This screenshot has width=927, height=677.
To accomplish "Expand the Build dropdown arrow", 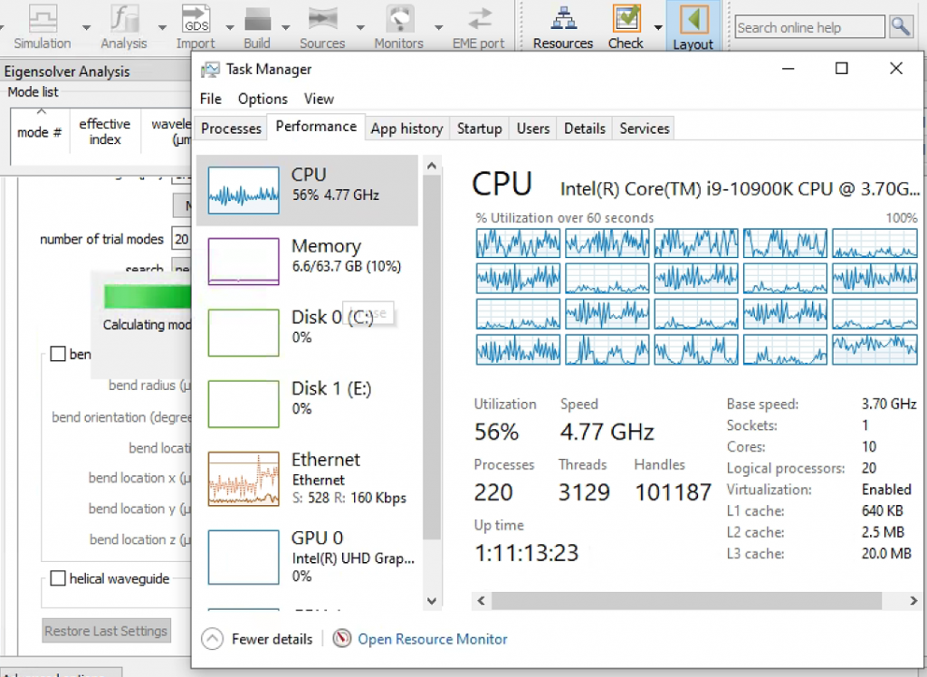I will (x=285, y=27).
